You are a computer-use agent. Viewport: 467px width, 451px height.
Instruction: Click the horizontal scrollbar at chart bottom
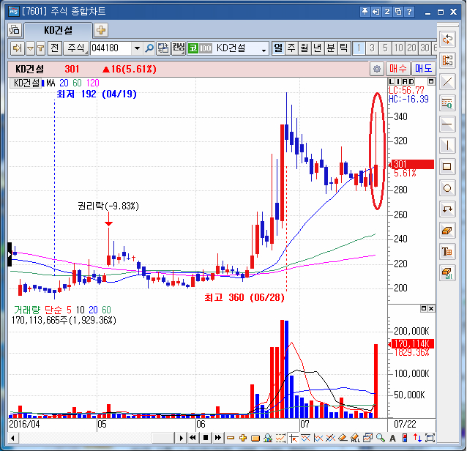tap(95, 438)
